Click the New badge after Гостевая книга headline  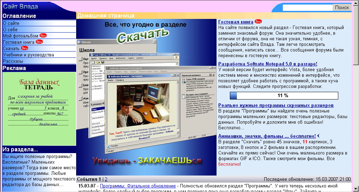(x=258, y=22)
